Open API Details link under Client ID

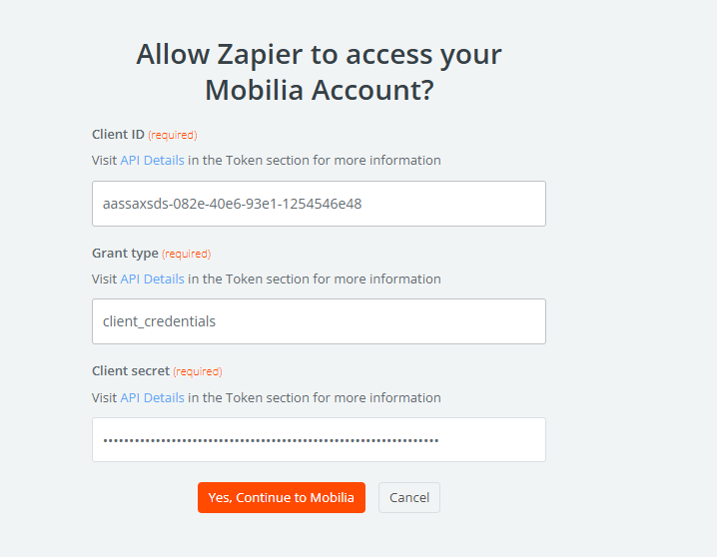(152, 160)
